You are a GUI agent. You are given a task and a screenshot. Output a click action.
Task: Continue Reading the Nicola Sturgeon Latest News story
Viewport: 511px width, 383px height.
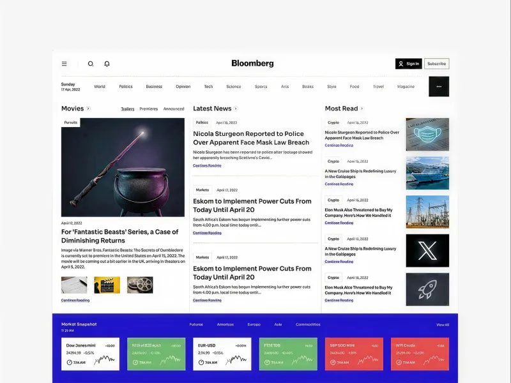point(207,165)
